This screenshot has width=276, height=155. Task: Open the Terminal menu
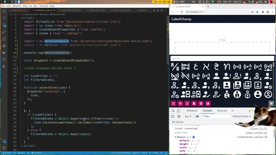pos(43,6)
